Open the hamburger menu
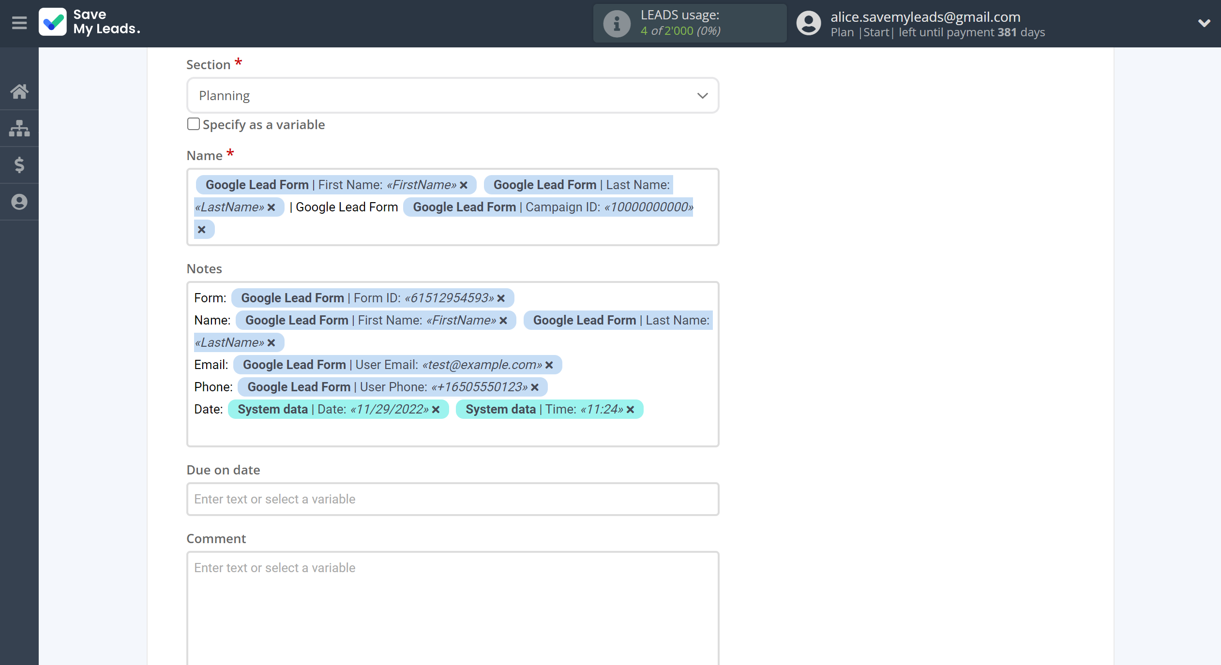The height and width of the screenshot is (665, 1221). click(19, 23)
